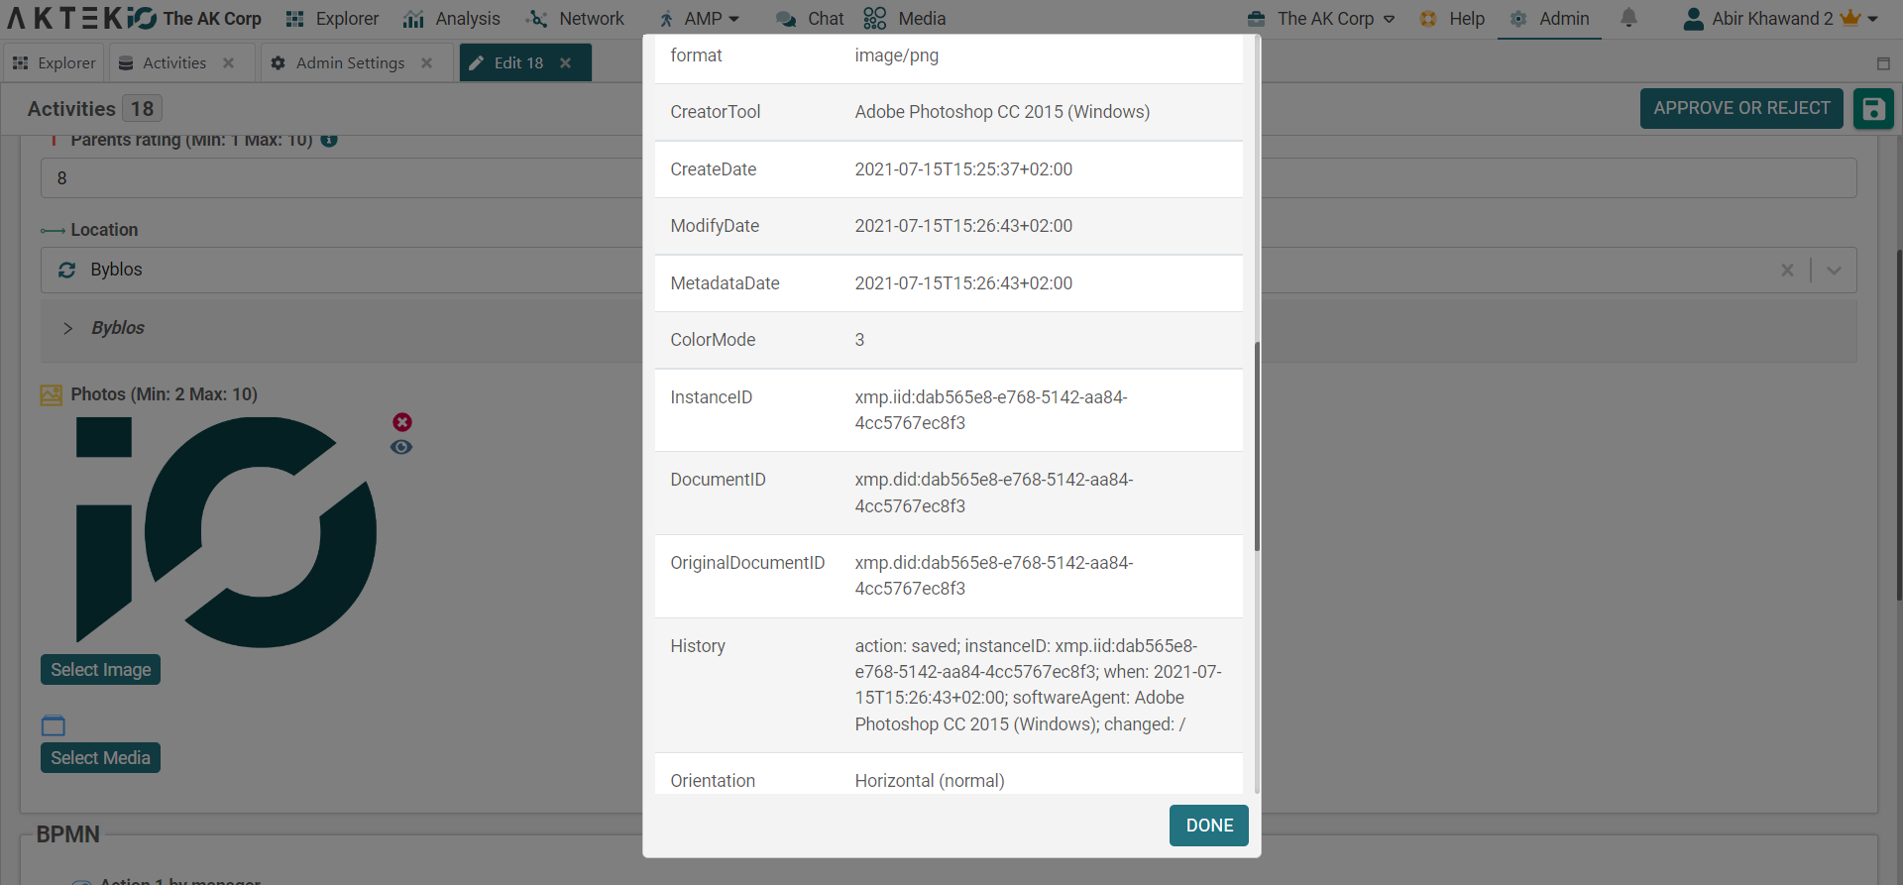Open the Network menu

(x=576, y=19)
